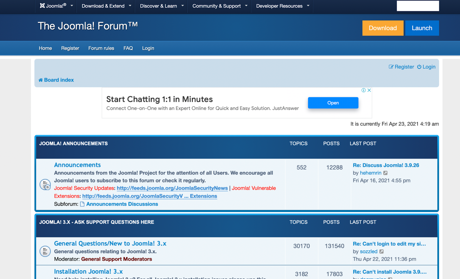460x279 pixels.
Task: Open the Home menu item
Action: click(45, 48)
